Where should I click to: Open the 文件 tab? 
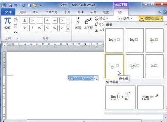(8, 12)
